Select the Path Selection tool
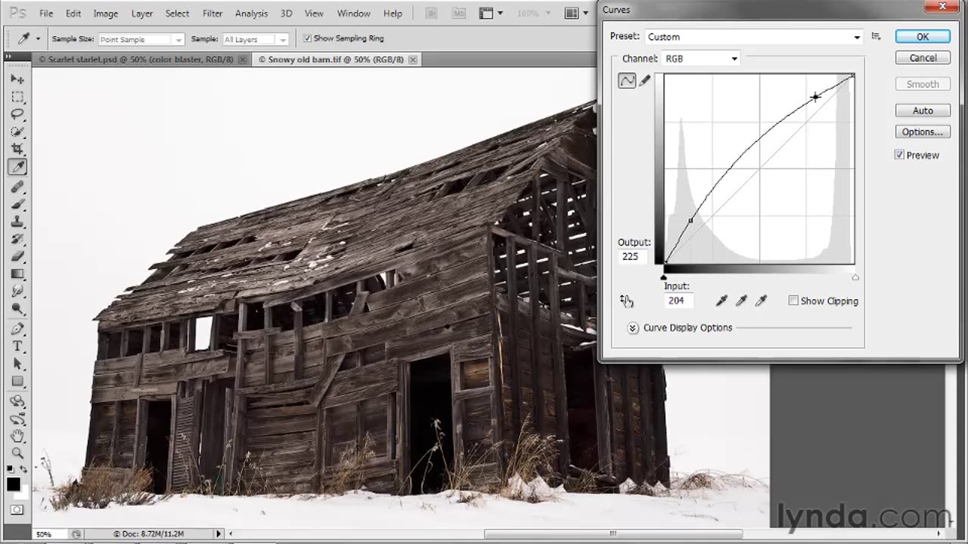Screen dimensions: 968x544 [17, 363]
